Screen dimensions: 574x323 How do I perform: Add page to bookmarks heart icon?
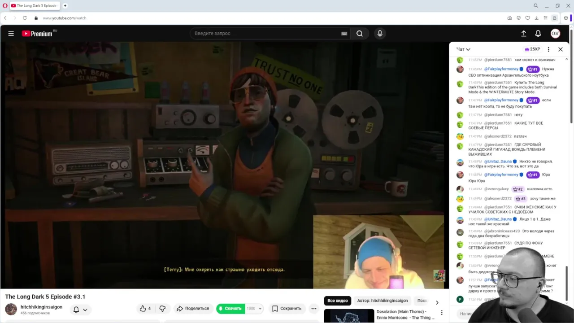pos(527,18)
